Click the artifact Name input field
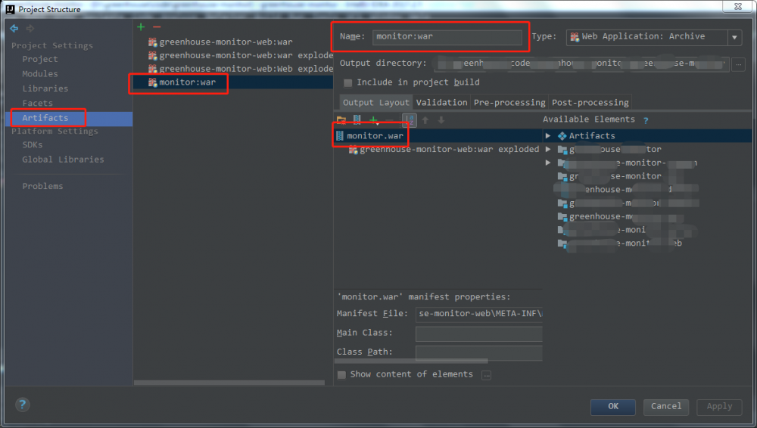757x428 pixels. [447, 36]
